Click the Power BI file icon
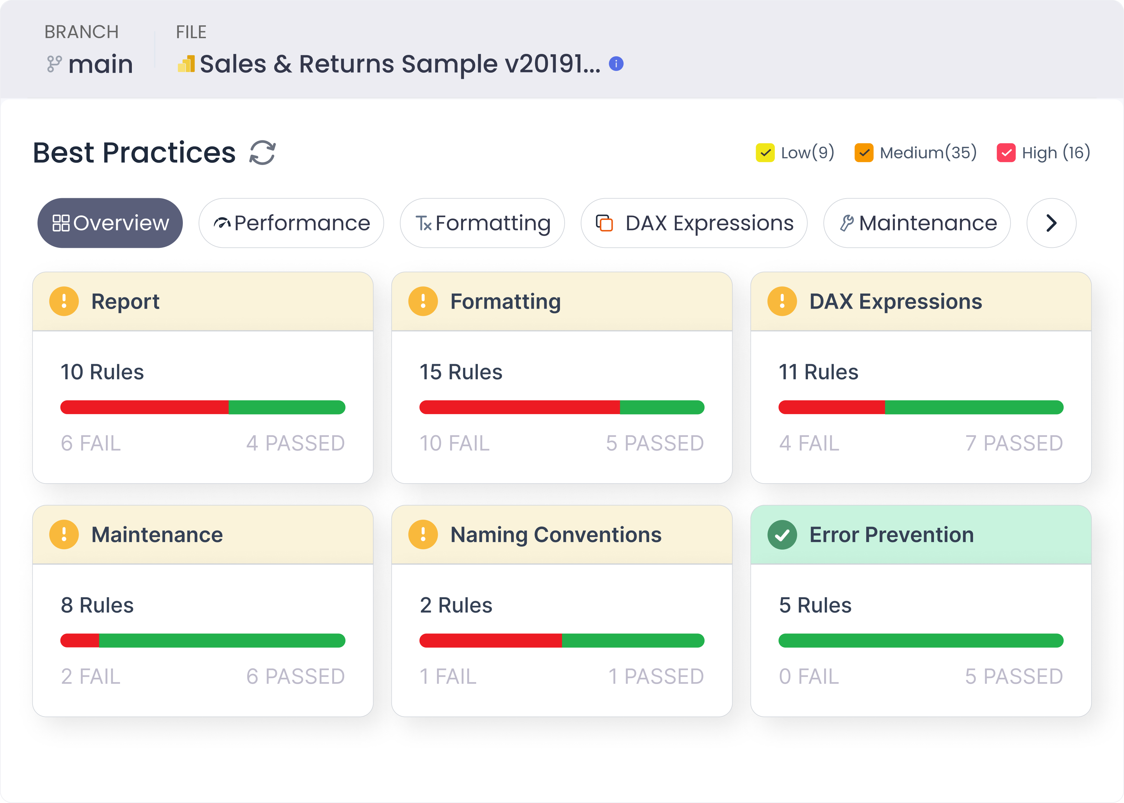The image size is (1124, 803). 186,64
